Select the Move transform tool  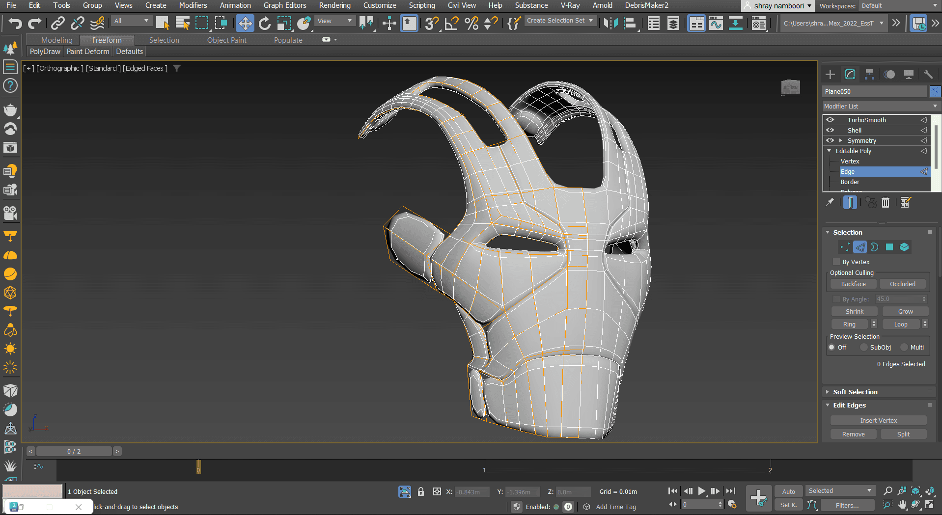[245, 23]
